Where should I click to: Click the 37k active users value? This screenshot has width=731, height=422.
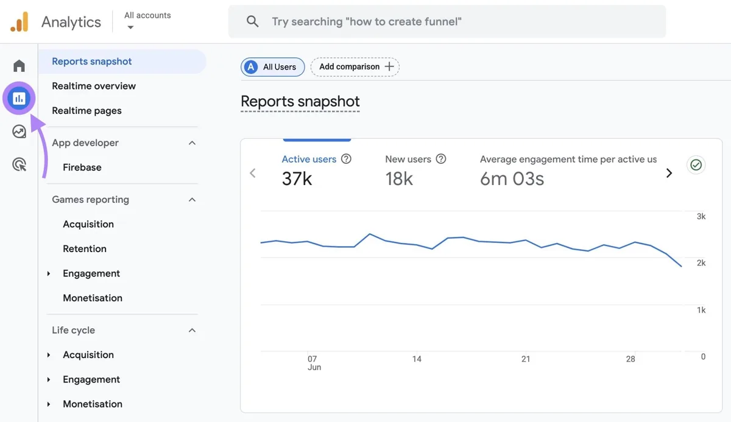coord(297,178)
